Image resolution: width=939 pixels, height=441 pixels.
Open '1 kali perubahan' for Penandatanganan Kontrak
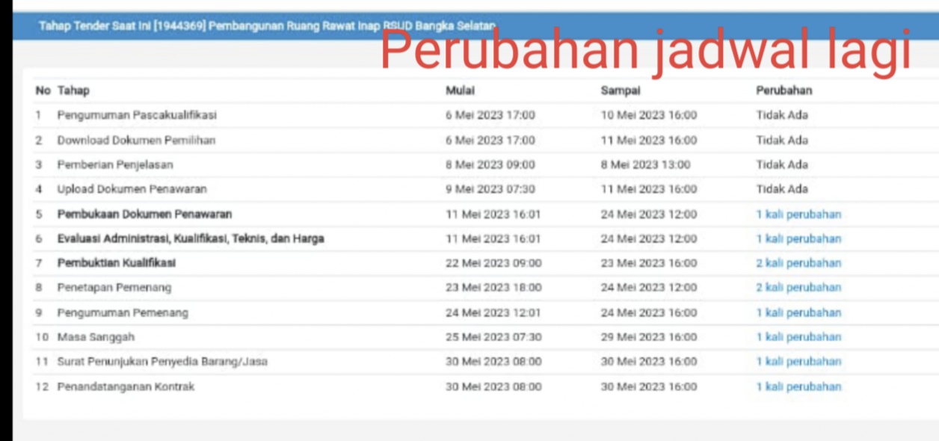[x=798, y=387]
